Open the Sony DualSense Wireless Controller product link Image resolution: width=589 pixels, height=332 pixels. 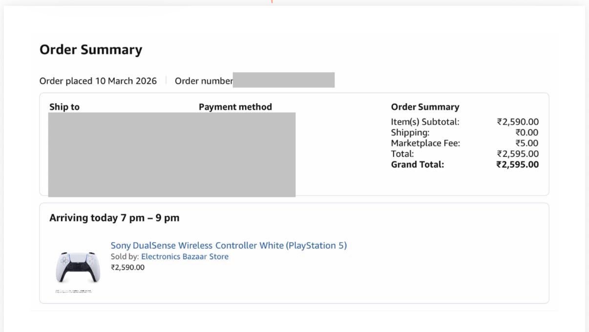[x=229, y=246]
